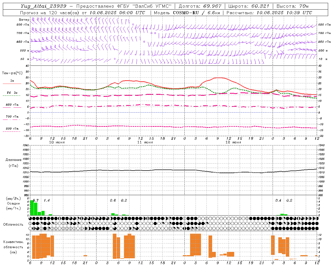Select the forecast start time "10.06.2025 06:00 UTC"
Screen dimensions: 332x265
pyautogui.click(x=117, y=13)
